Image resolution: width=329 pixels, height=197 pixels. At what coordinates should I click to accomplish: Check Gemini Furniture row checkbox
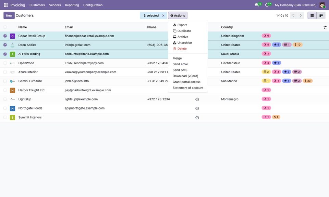(x=5, y=81)
